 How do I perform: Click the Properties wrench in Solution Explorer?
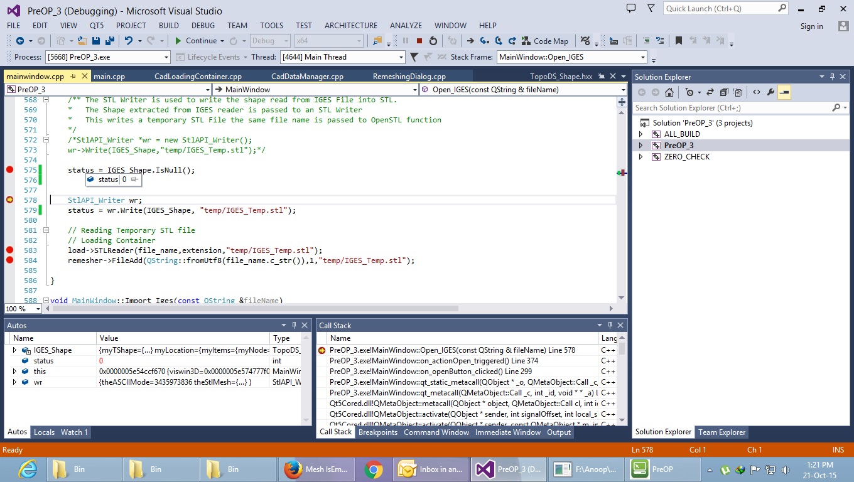[771, 92]
